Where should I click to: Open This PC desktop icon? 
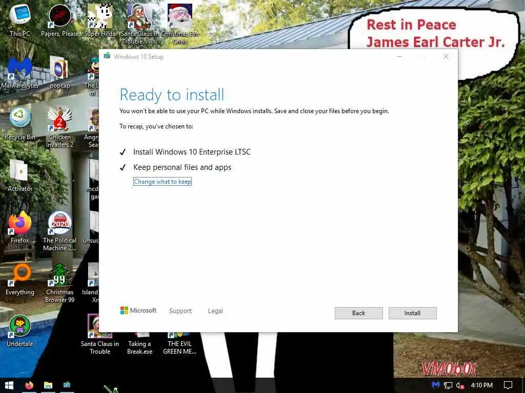[x=20, y=20]
